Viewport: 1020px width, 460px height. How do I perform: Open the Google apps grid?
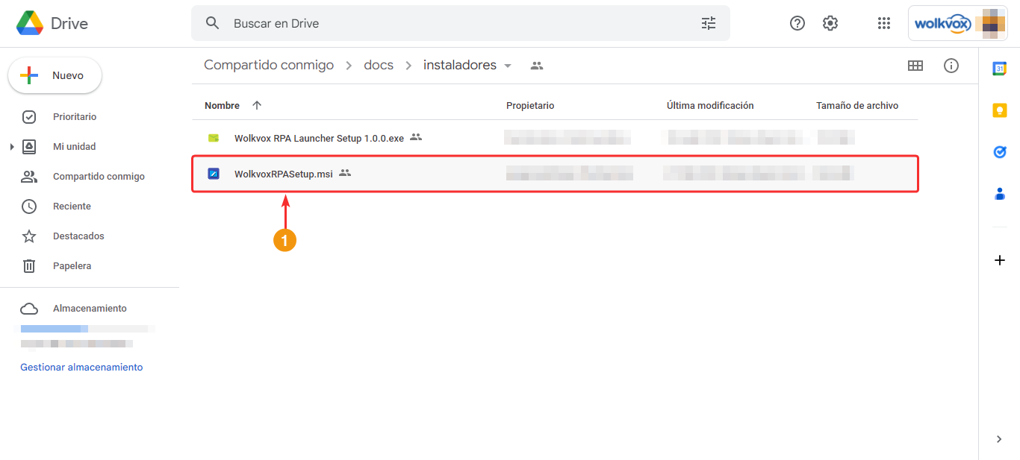coord(884,23)
